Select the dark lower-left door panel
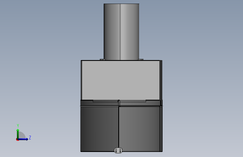The height and width of the screenshot is (157, 243). coord(99,129)
